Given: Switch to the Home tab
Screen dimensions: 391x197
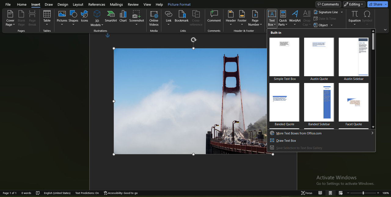Looking at the screenshot, I should (x=22, y=5).
